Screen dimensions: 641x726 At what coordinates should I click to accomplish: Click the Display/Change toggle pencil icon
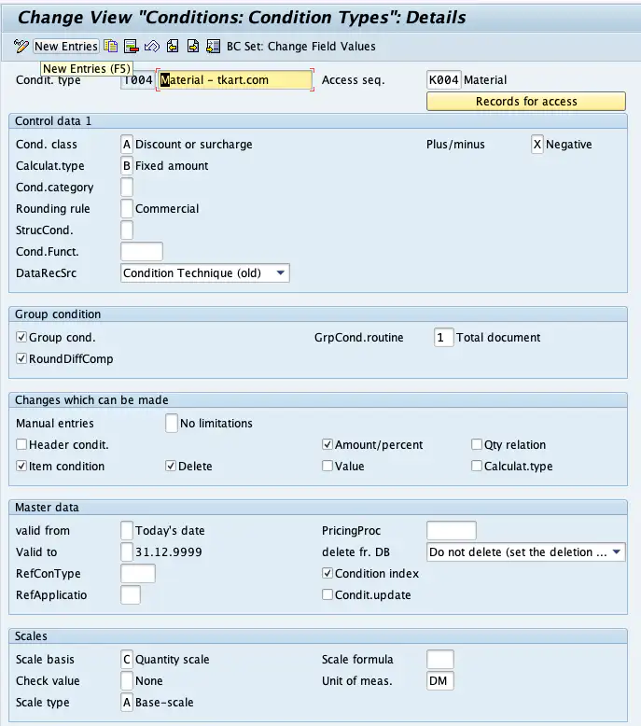[x=21, y=46]
